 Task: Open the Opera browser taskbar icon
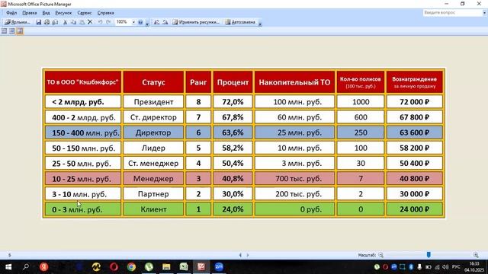coord(114,267)
